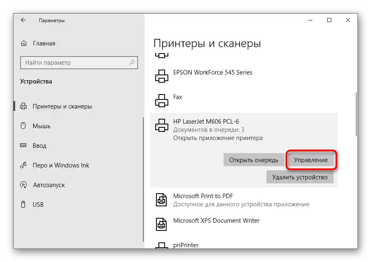Click the Fax printer icon

pos(162,100)
